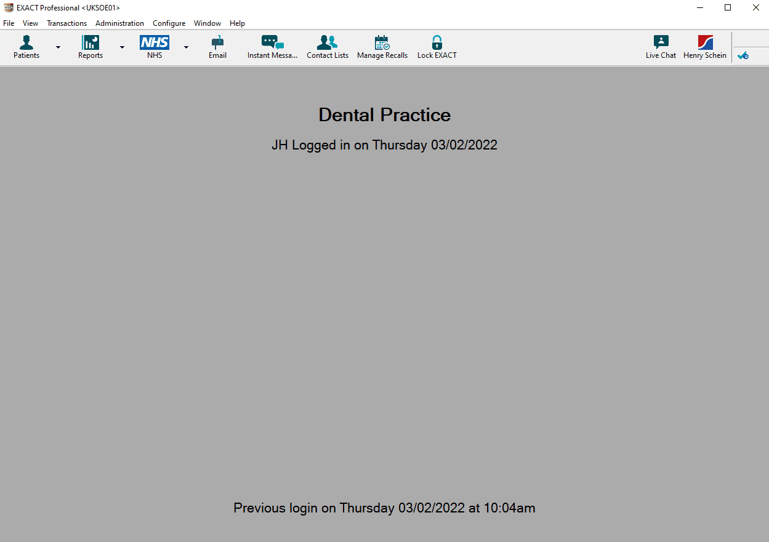
Task: Open the NHS toolbar button
Action: 155,47
